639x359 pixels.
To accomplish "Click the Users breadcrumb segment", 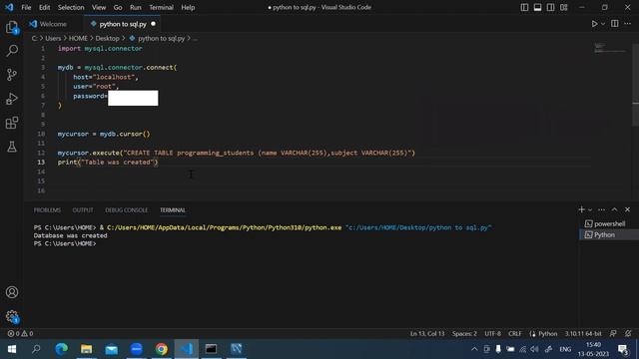I will tap(53, 38).
